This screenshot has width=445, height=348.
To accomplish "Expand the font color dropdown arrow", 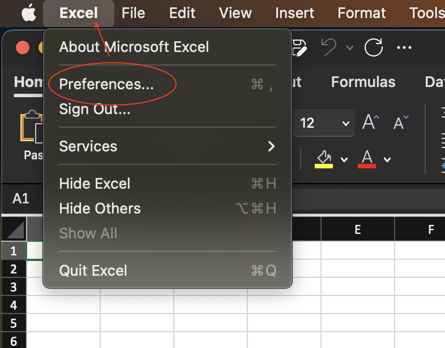I will (x=387, y=159).
